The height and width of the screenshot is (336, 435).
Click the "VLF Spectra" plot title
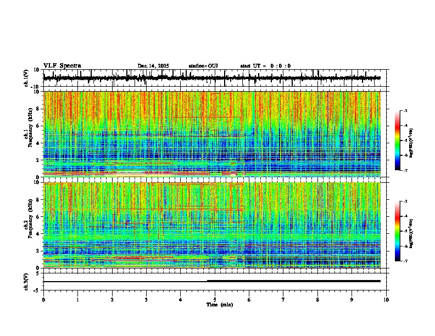62,66
